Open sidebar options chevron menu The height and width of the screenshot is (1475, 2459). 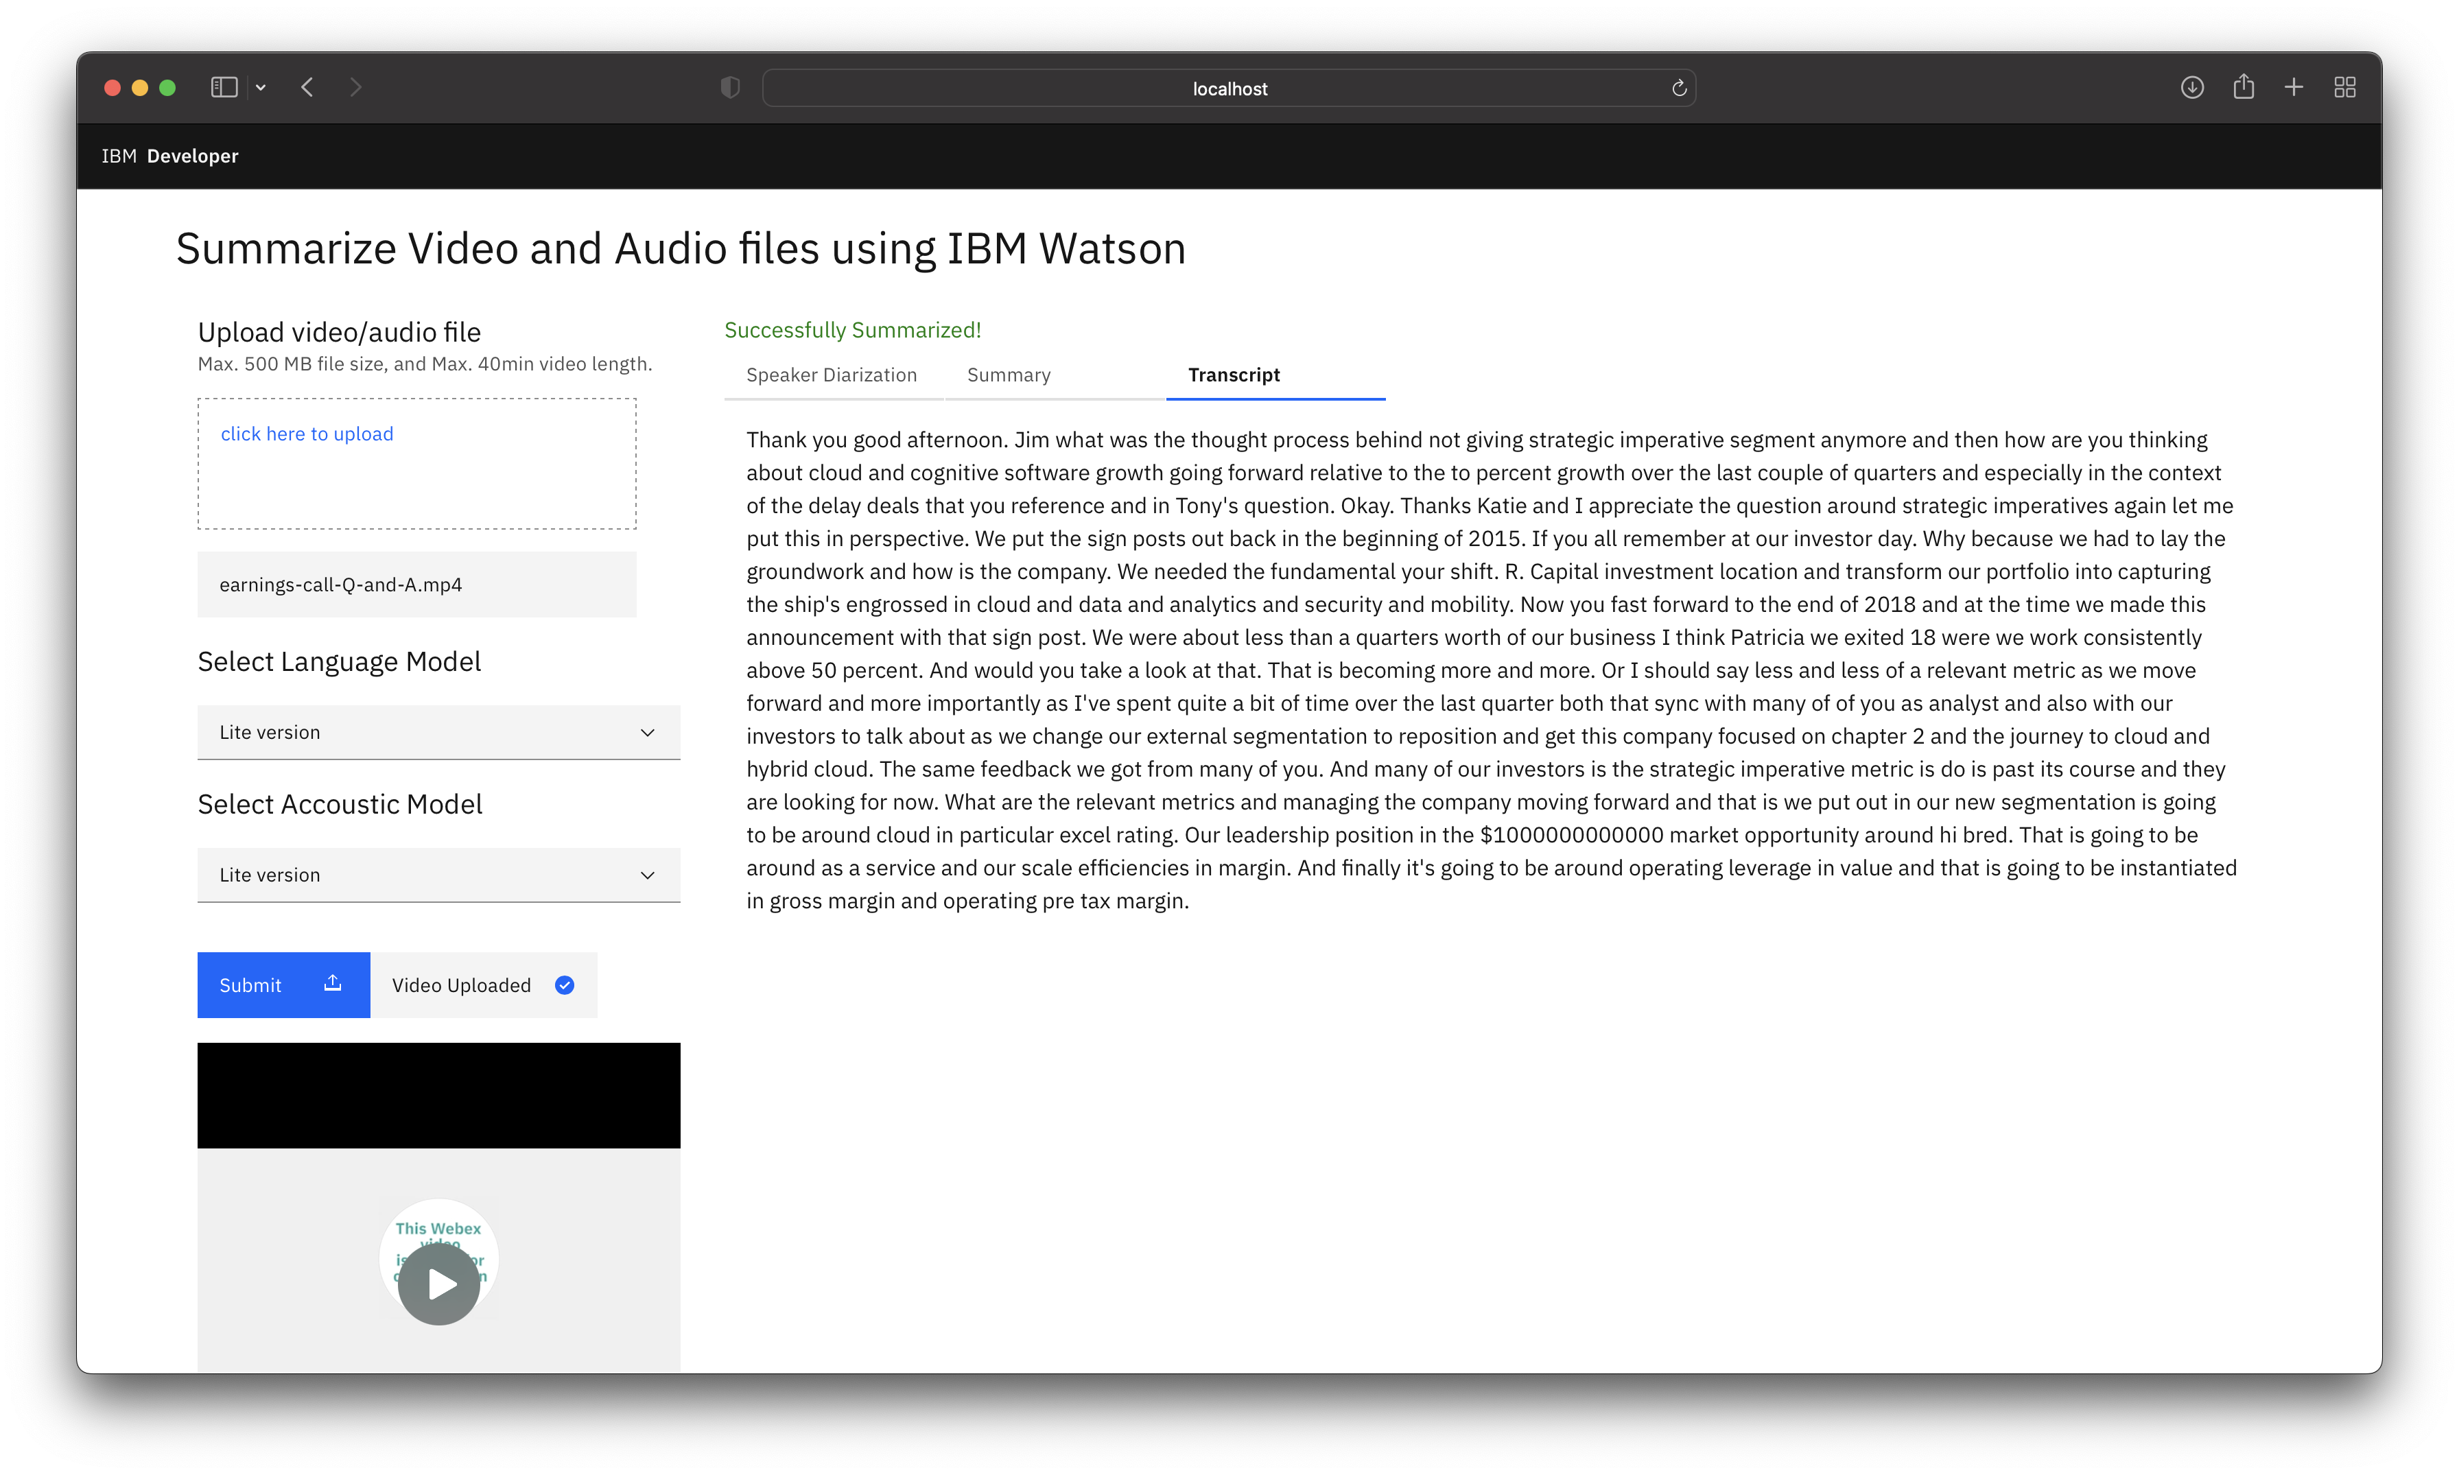[x=261, y=87]
